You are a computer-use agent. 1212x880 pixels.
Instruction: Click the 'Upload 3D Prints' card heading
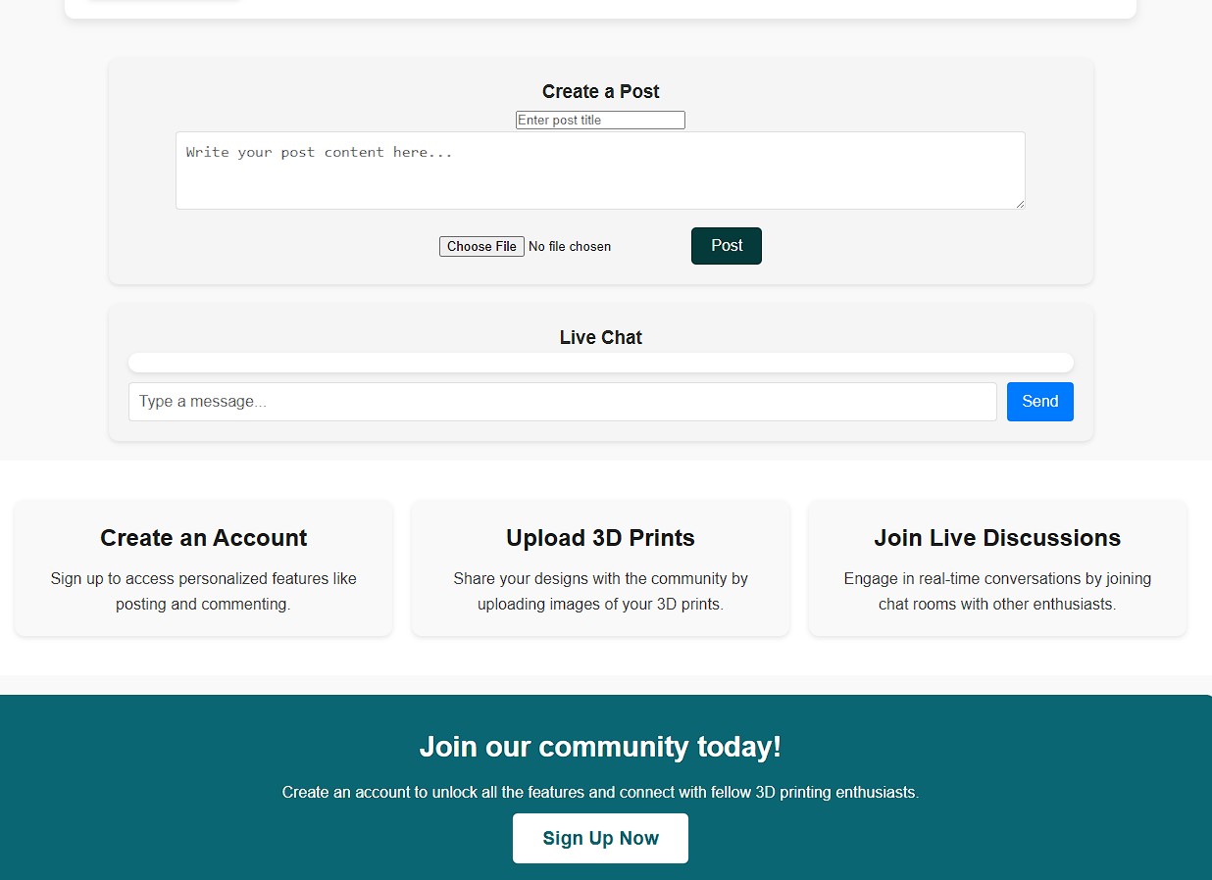click(600, 538)
